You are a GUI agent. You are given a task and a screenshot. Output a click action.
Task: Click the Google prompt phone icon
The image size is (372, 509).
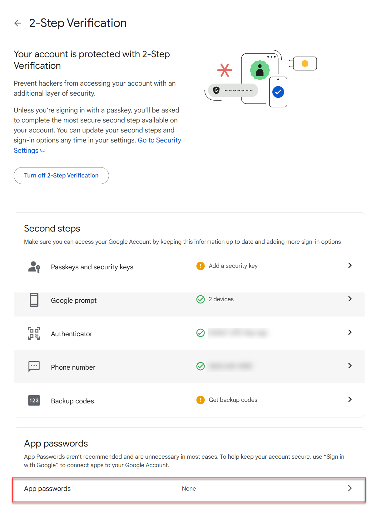pos(34,300)
